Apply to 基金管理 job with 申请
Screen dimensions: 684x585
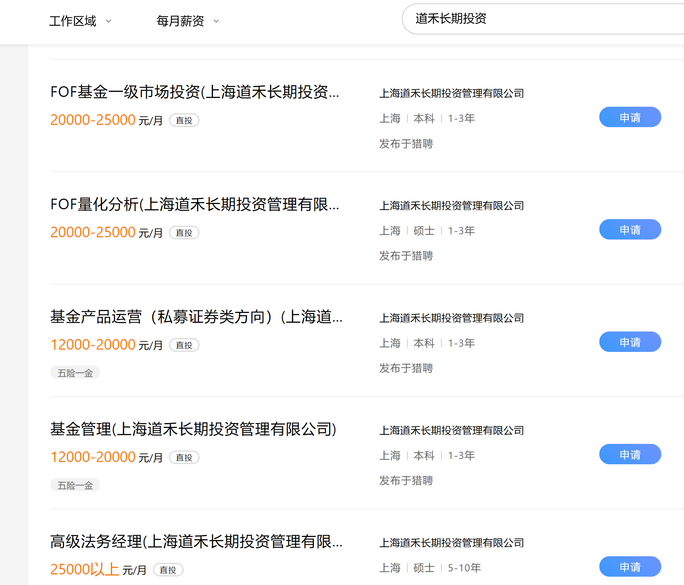(630, 454)
